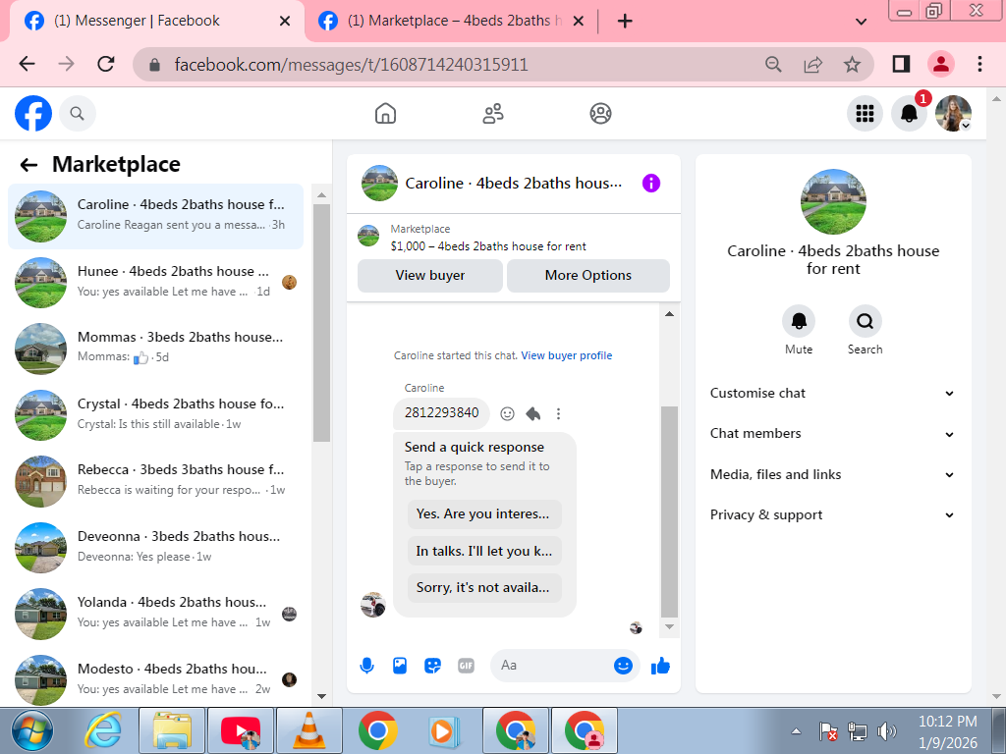The height and width of the screenshot is (754, 1006).
Task: Mute the conversation with the bell icon
Action: click(799, 321)
